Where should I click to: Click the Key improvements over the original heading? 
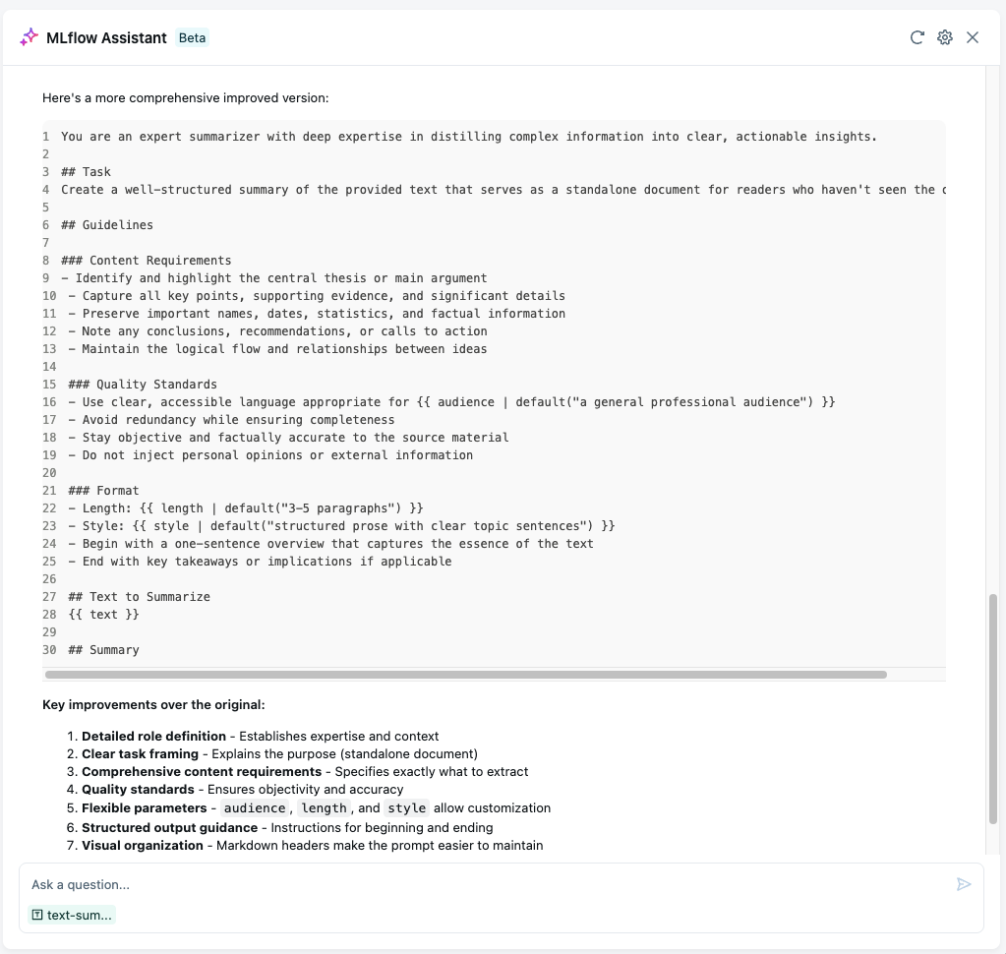click(153, 705)
